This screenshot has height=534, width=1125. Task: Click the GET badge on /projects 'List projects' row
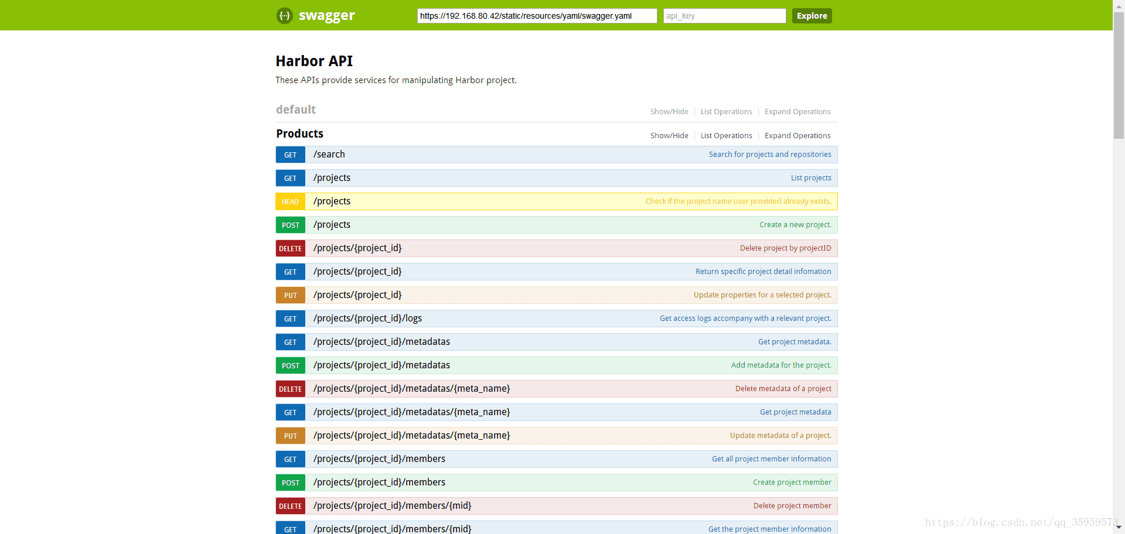pos(291,178)
